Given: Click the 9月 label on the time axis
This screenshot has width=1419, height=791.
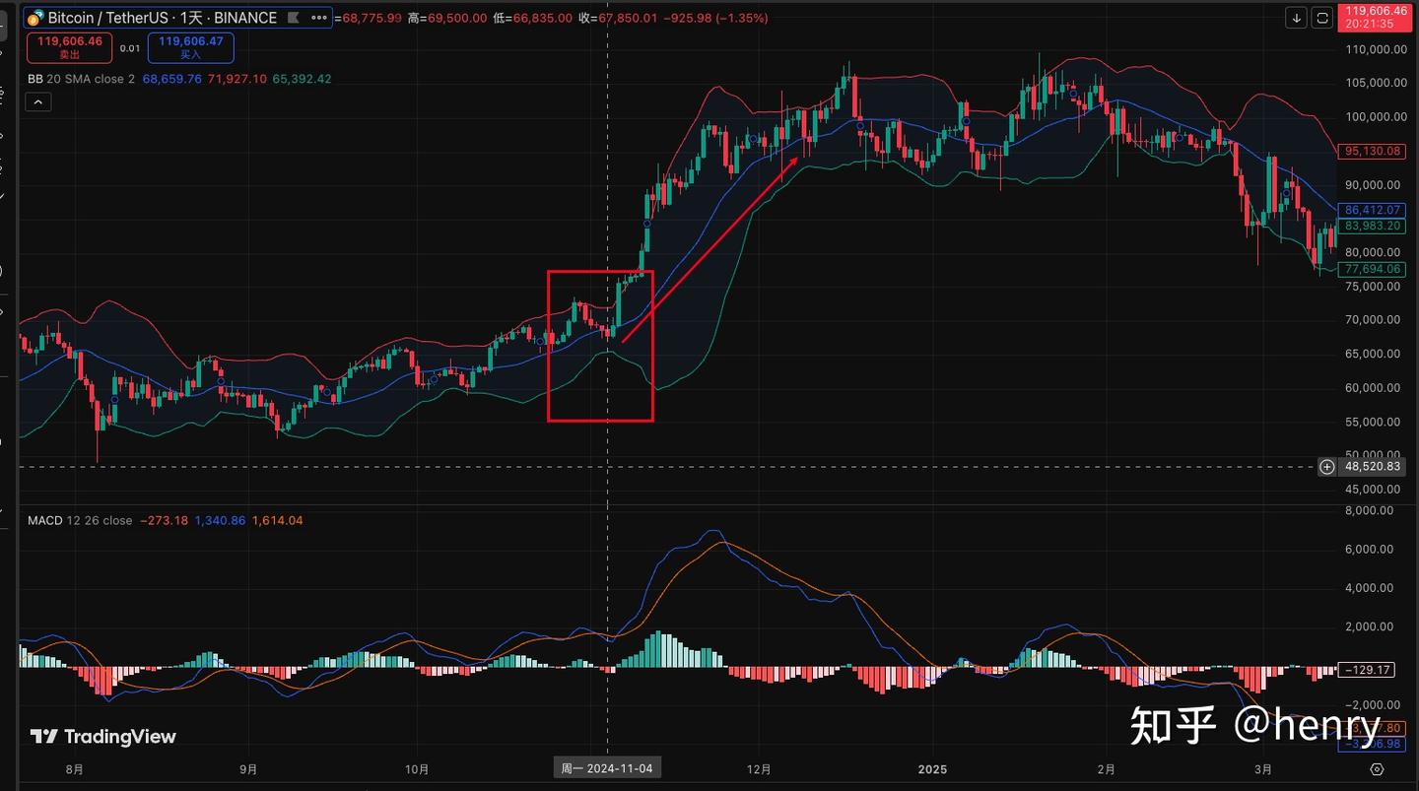Looking at the screenshot, I should click(248, 769).
